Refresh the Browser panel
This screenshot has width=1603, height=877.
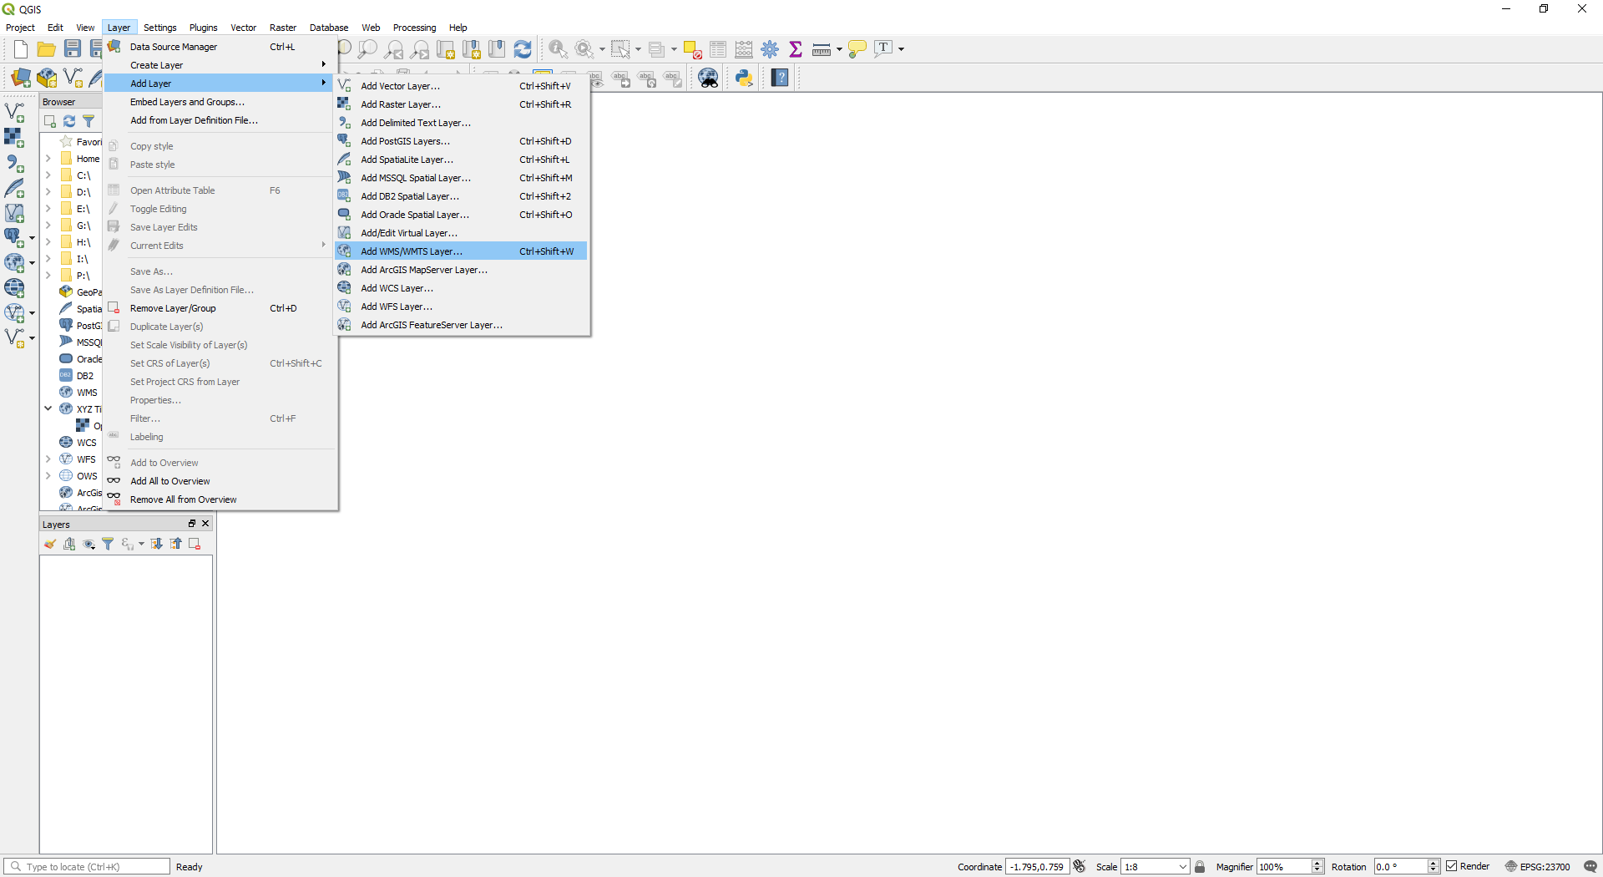69,121
